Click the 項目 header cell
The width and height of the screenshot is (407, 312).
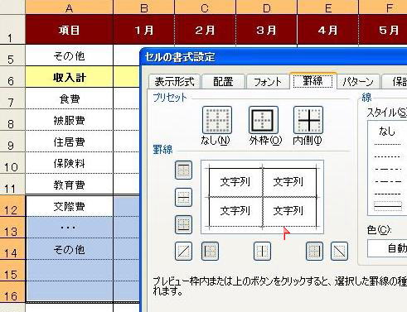pos(70,30)
